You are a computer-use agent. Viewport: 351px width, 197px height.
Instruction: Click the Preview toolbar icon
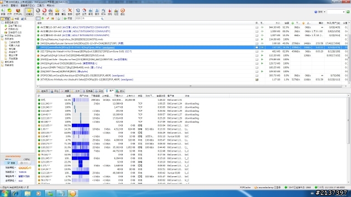tap(50, 11)
